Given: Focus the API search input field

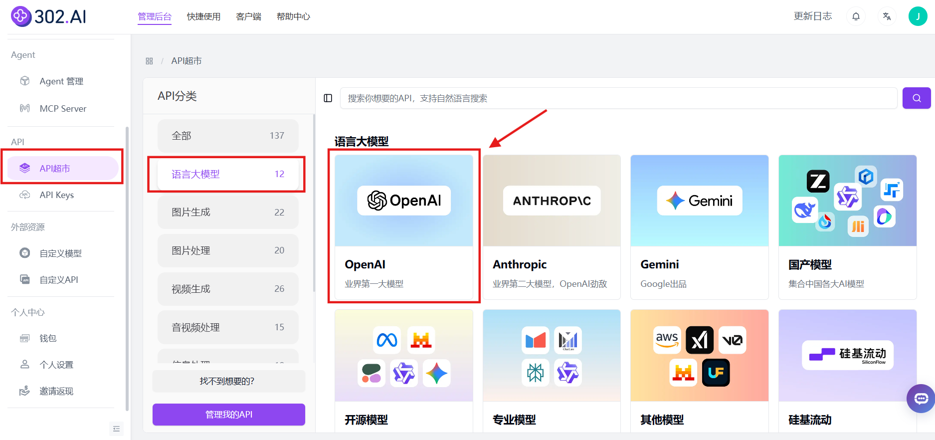Looking at the screenshot, I should pyautogui.click(x=618, y=98).
